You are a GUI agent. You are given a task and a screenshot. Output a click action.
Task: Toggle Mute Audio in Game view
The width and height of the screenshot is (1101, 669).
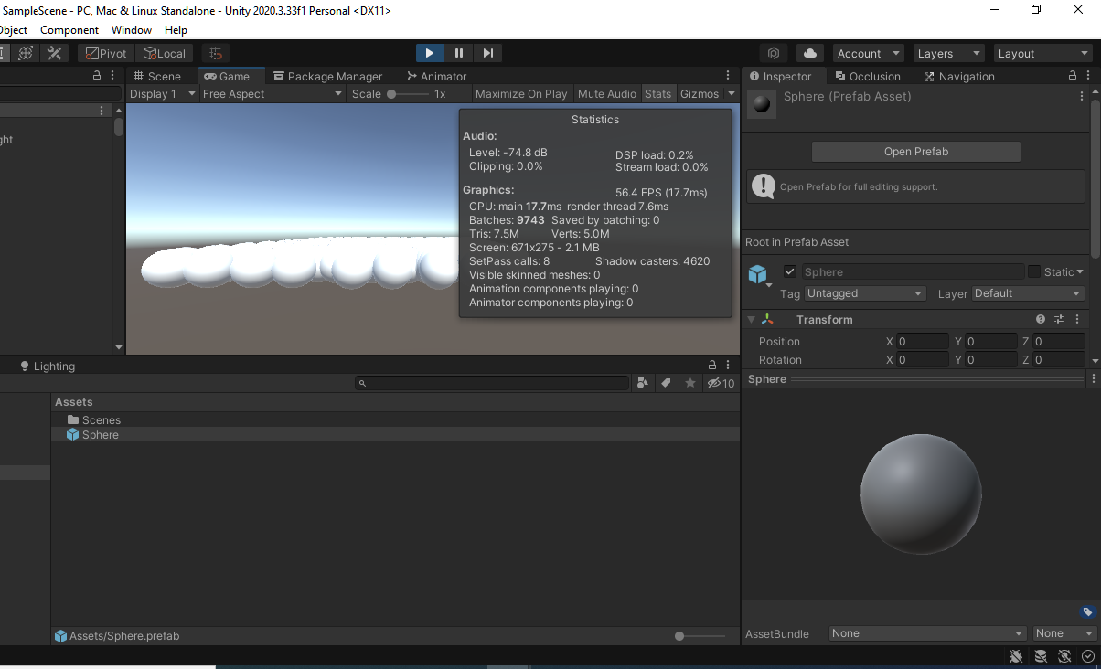point(606,94)
